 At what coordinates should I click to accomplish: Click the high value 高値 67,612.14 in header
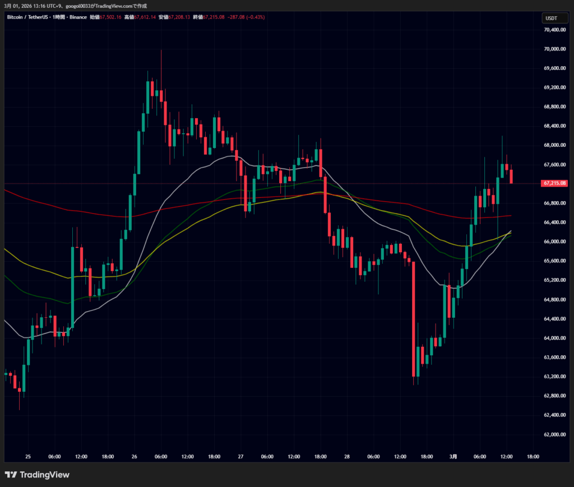139,17
